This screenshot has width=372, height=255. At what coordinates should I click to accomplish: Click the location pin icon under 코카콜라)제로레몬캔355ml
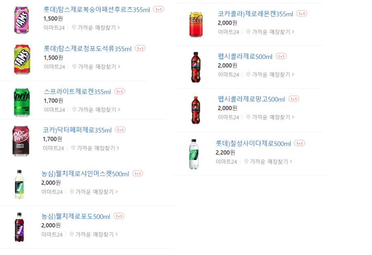[x=248, y=31]
